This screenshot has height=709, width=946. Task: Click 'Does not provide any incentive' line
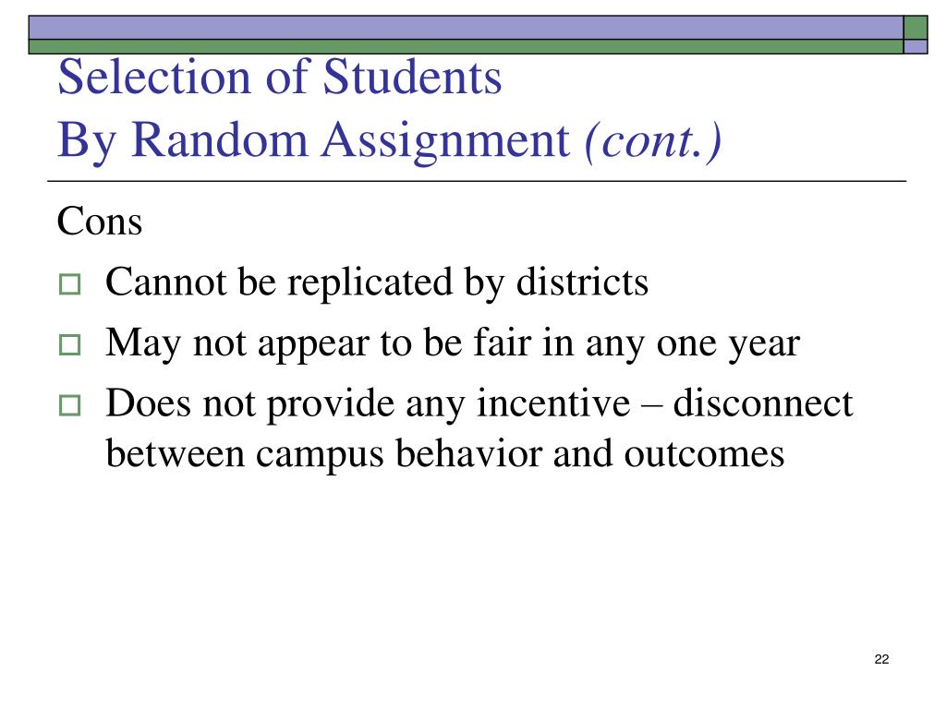click(x=368, y=403)
